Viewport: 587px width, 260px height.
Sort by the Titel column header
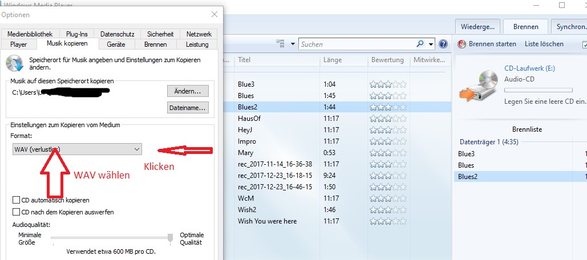pyautogui.click(x=244, y=60)
